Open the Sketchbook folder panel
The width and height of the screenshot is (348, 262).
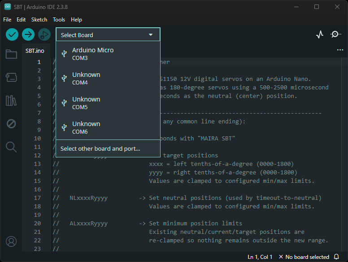tap(11, 54)
